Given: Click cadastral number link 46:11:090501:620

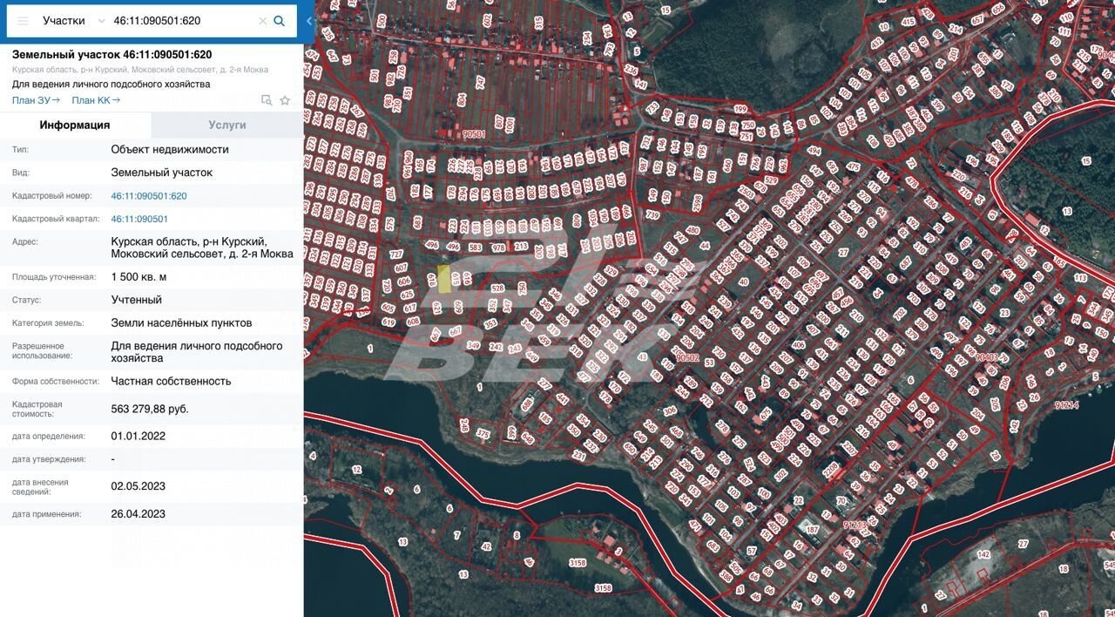Looking at the screenshot, I should (149, 196).
